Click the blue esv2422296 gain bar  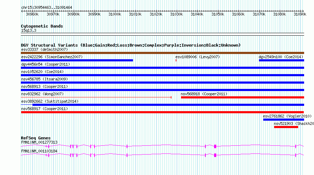[x=77, y=60]
